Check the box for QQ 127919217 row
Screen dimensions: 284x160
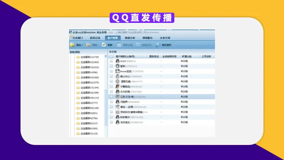[111, 66]
